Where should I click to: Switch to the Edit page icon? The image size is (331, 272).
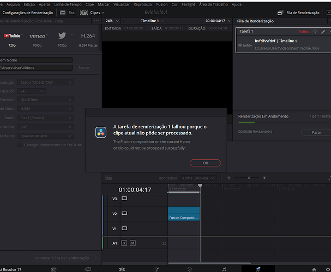(122, 269)
